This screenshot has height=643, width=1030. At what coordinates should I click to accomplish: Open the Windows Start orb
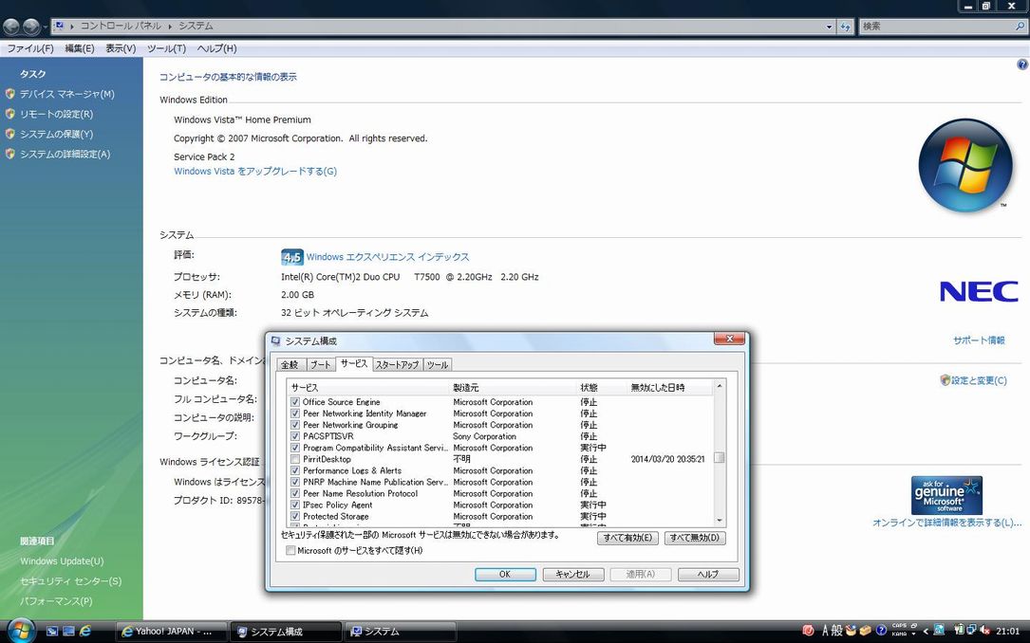pos(20,631)
